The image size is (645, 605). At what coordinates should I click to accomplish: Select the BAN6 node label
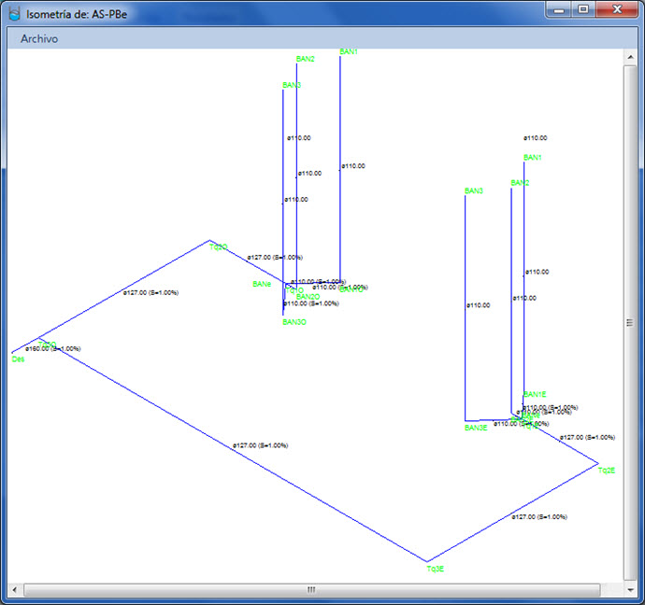(261, 284)
